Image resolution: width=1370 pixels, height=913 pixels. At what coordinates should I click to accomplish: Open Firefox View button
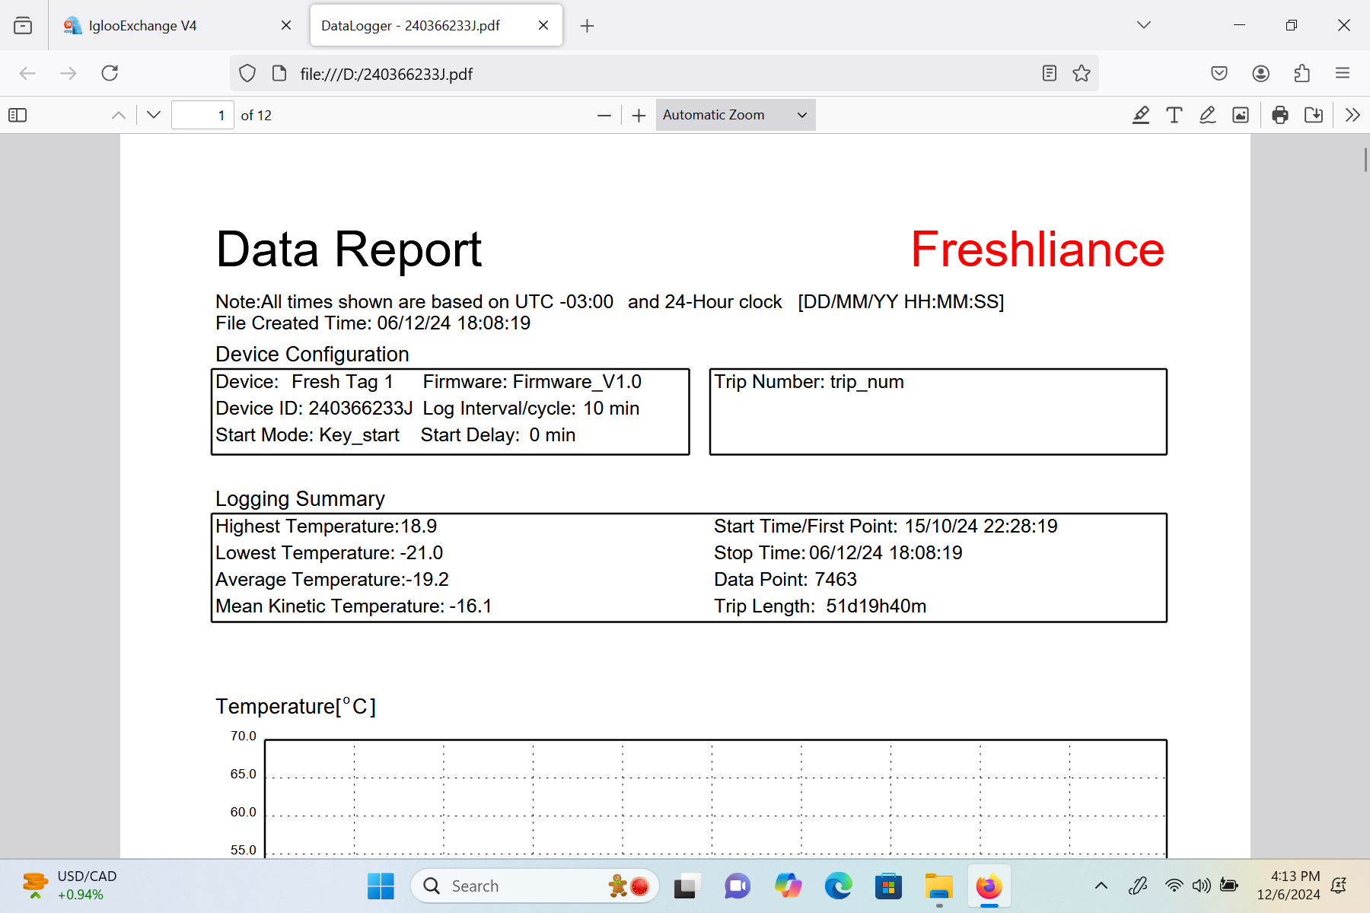click(23, 25)
